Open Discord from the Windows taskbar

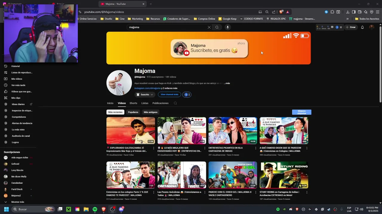(x=121, y=209)
